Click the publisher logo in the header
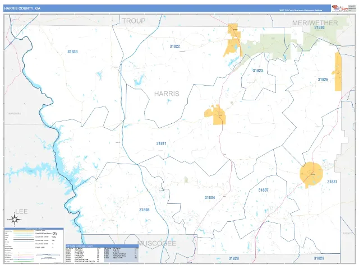 pos(340,8)
